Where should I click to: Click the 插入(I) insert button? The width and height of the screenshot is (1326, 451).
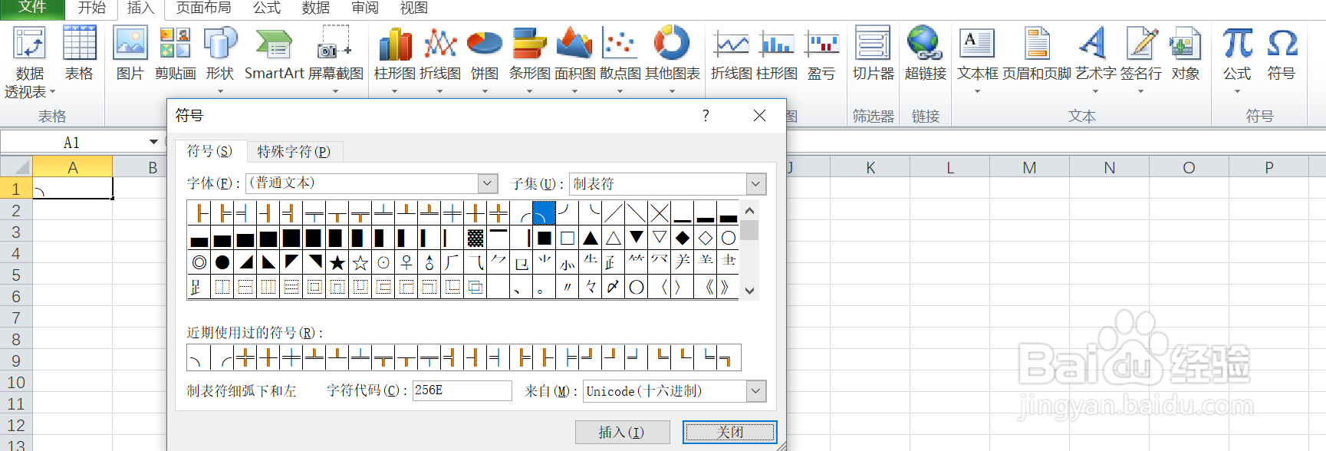coord(622,433)
